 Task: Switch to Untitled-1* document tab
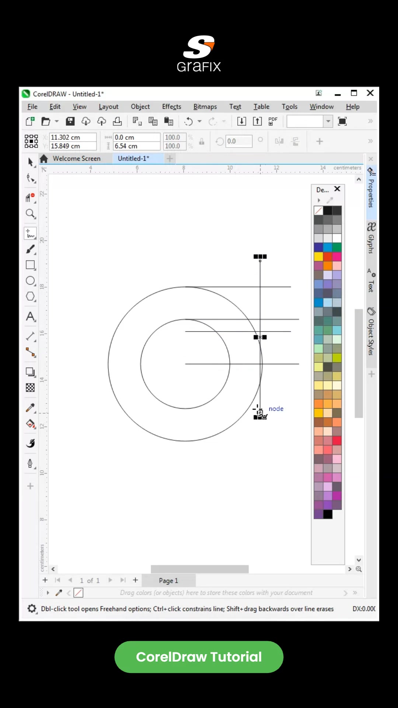pyautogui.click(x=133, y=159)
